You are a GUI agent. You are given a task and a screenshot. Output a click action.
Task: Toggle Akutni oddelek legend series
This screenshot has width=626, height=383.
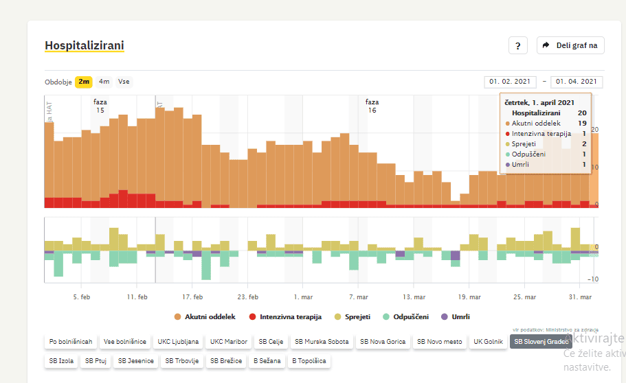pyautogui.click(x=205, y=316)
